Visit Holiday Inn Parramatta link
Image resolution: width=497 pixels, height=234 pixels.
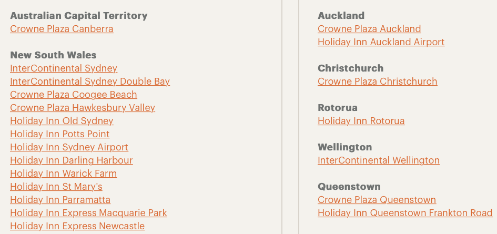tap(60, 200)
